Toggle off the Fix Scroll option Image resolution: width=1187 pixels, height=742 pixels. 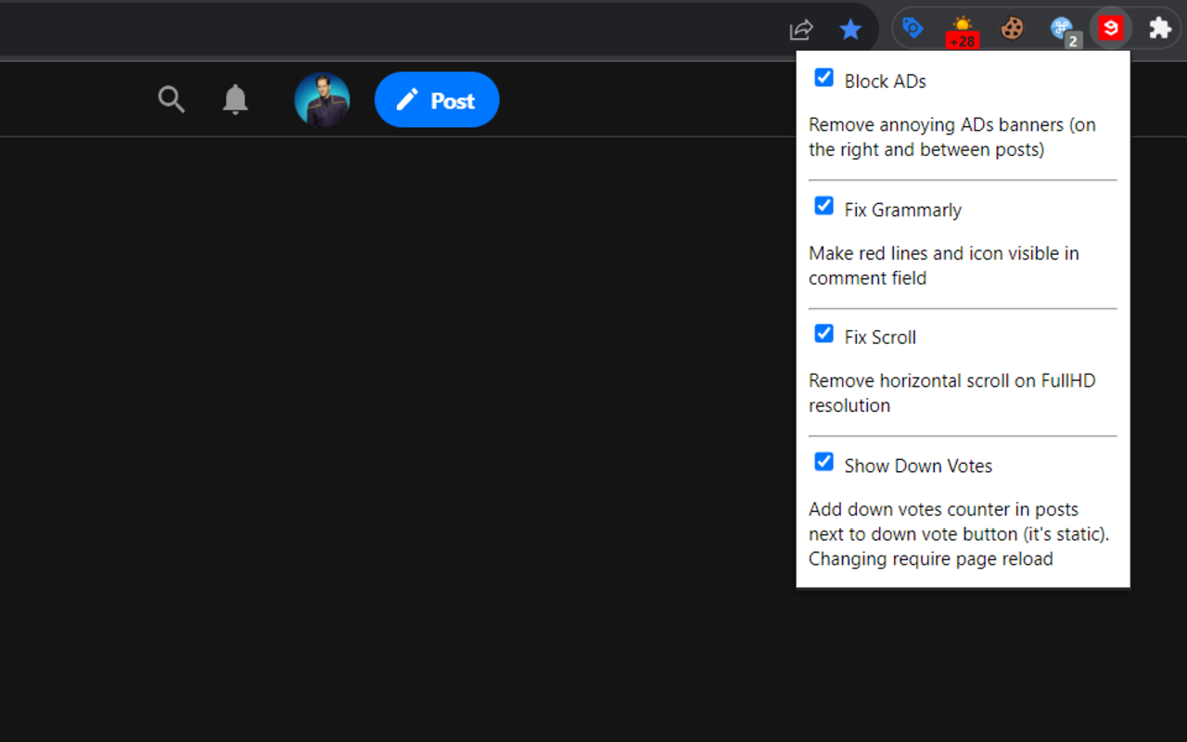pyautogui.click(x=823, y=333)
